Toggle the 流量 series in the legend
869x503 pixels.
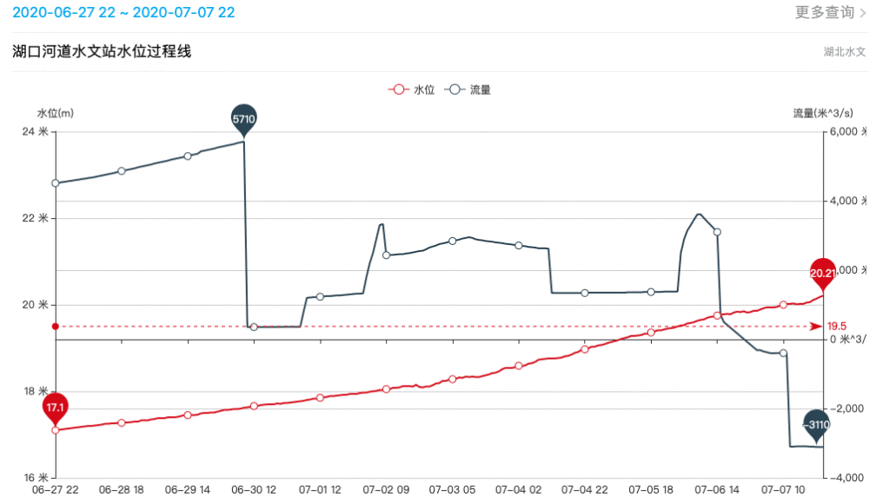pos(468,89)
